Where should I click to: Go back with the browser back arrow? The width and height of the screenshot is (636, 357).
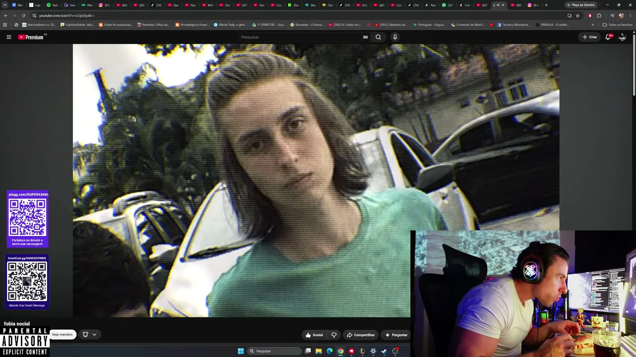click(x=5, y=15)
